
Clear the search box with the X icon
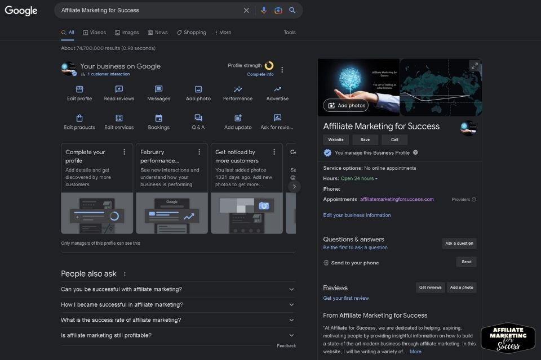click(246, 10)
